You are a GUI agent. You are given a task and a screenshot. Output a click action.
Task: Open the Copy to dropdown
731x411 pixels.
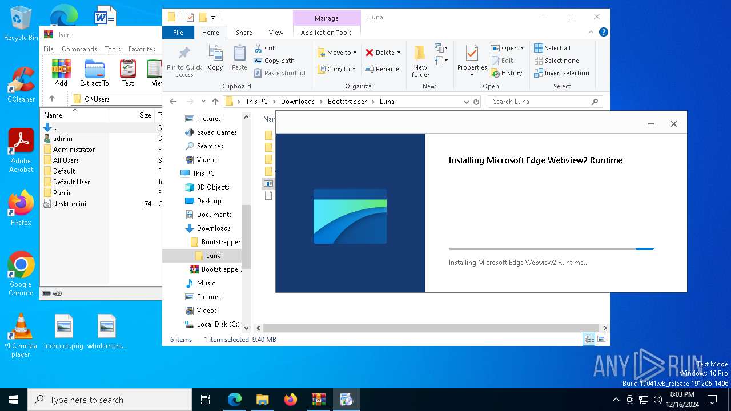337,69
